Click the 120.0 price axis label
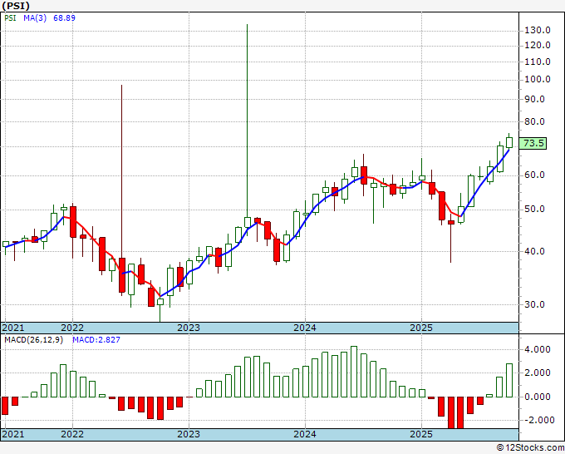Screen dimensions: 565x454 point(538,46)
